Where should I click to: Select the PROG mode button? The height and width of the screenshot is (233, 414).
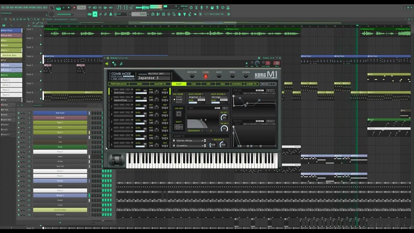pos(233,76)
